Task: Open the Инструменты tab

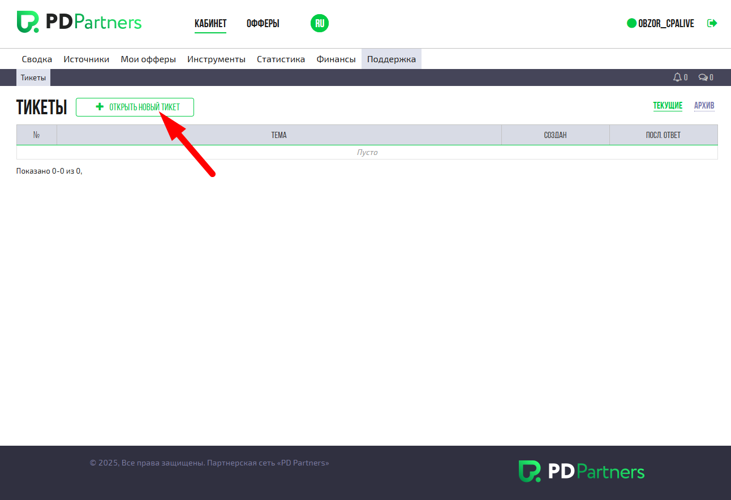Action: click(x=216, y=59)
